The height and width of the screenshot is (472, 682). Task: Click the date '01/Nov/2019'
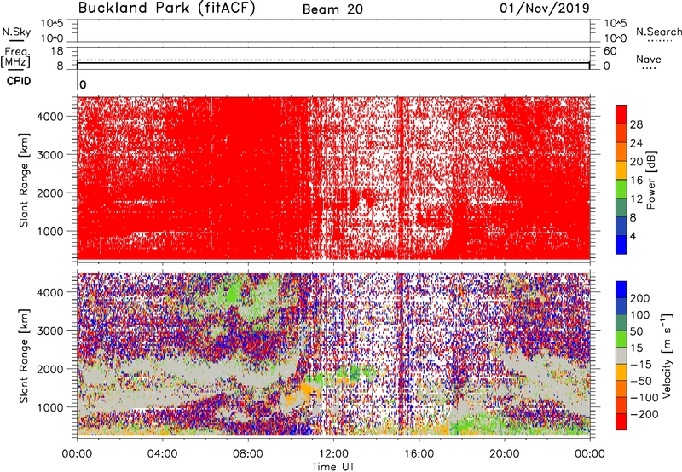(x=545, y=9)
